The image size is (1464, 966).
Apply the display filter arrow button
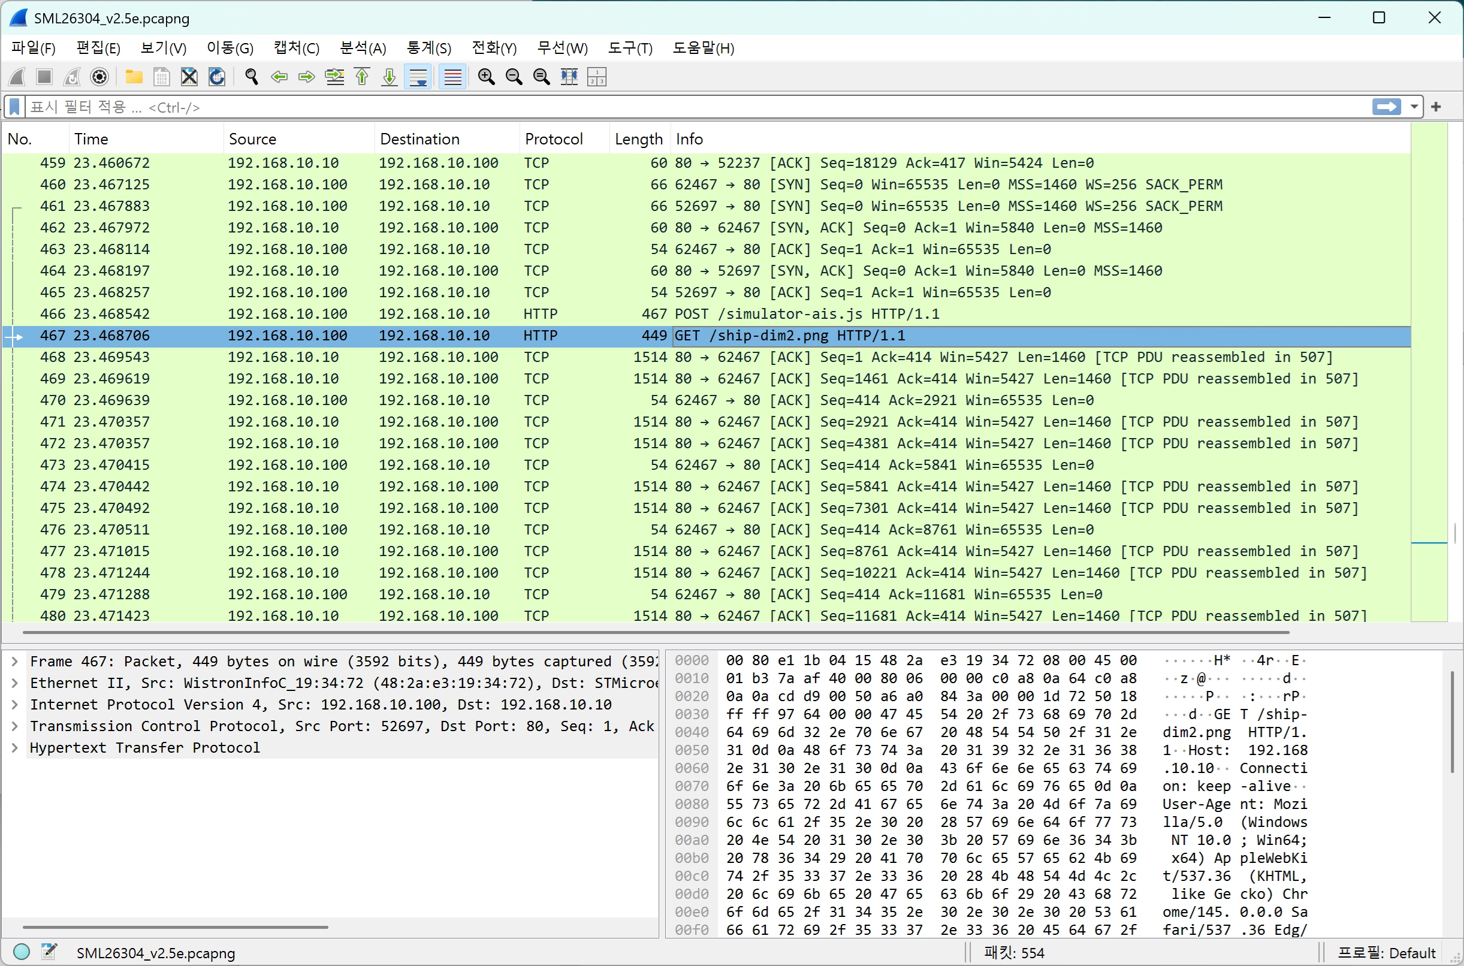tap(1387, 107)
